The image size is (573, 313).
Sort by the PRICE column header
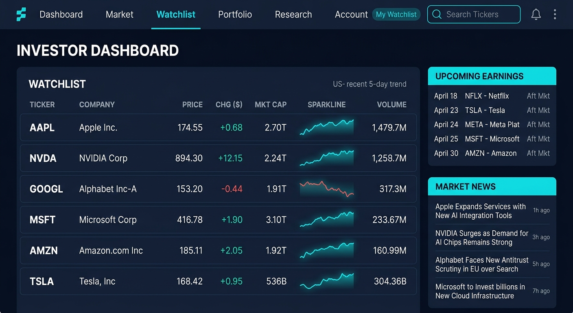[x=192, y=105]
